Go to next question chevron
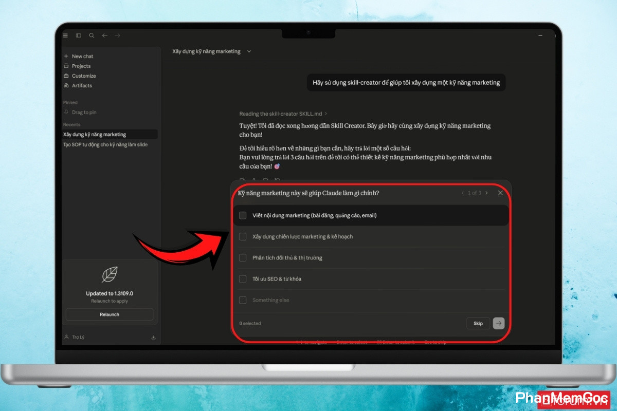The height and width of the screenshot is (411, 617). click(x=486, y=193)
